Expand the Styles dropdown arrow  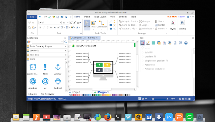pos(173,32)
